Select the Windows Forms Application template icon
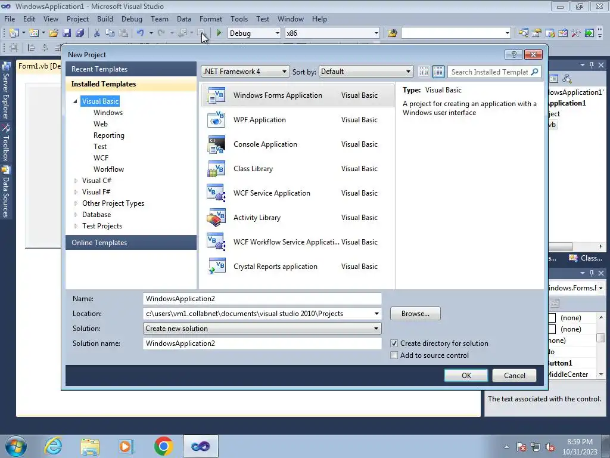The image size is (610, 458). tap(216, 95)
